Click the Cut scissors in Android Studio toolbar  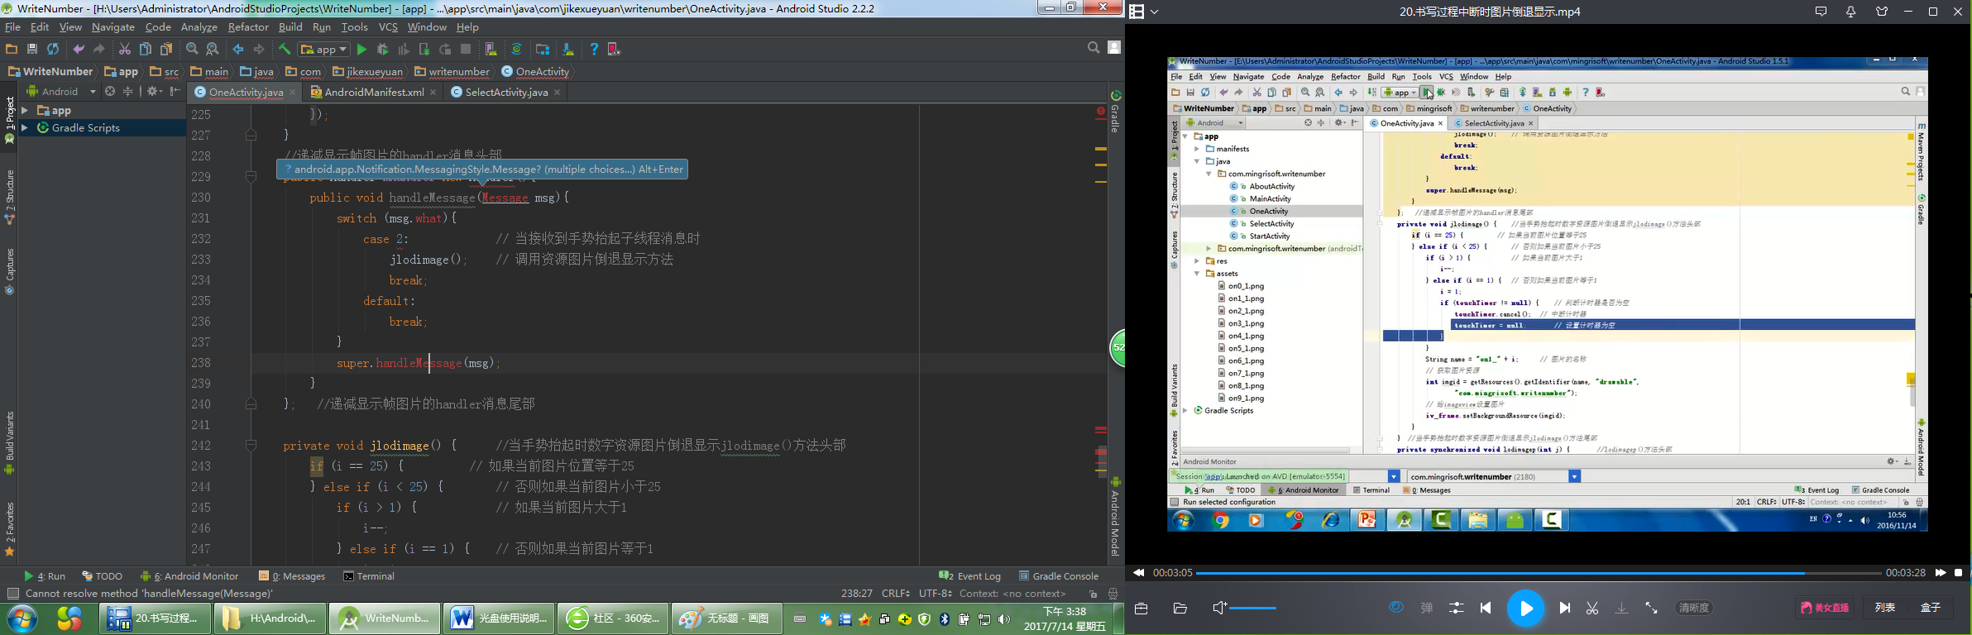125,50
